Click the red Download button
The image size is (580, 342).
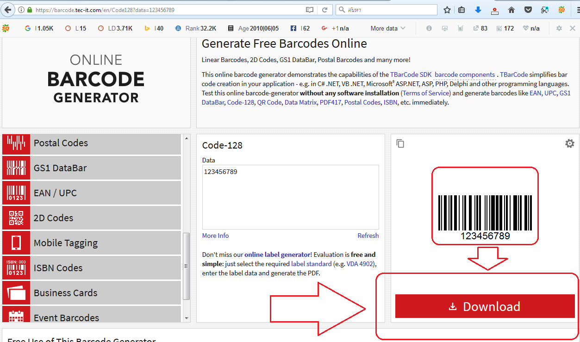(485, 306)
